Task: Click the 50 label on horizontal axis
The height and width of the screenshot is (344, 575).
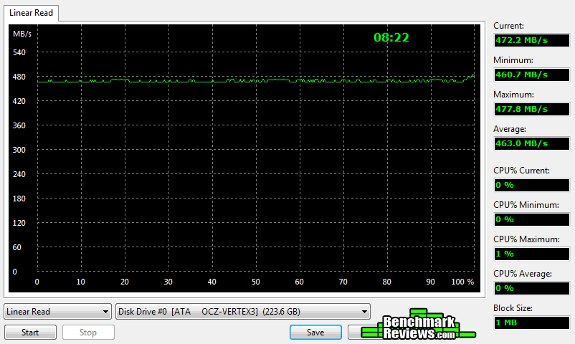Action: pyautogui.click(x=256, y=282)
